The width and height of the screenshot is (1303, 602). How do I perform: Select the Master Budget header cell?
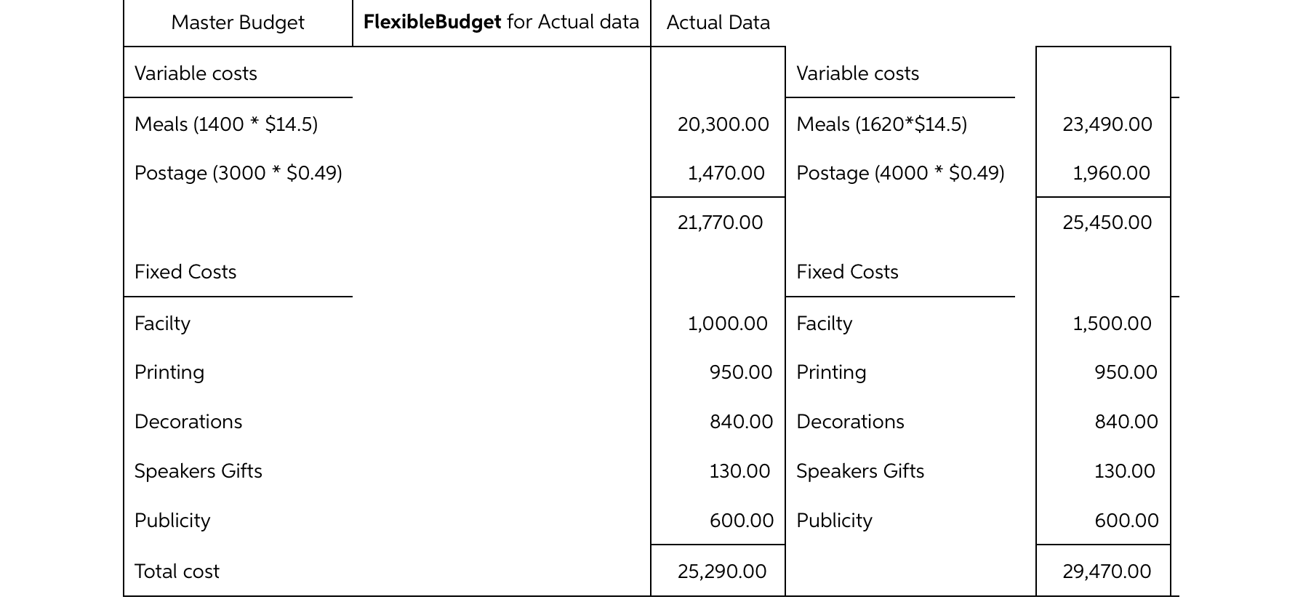tap(238, 23)
